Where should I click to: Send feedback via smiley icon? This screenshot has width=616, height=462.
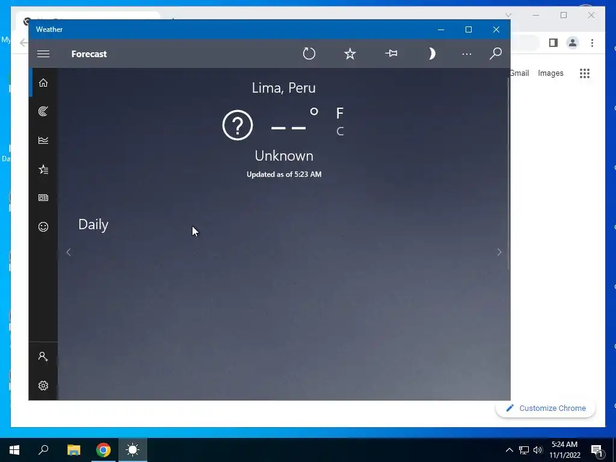[43, 227]
